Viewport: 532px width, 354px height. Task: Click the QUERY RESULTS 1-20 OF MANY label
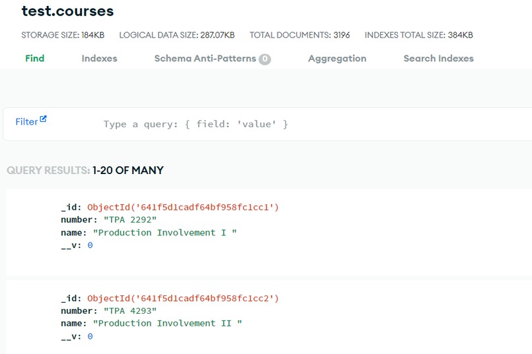tap(85, 170)
